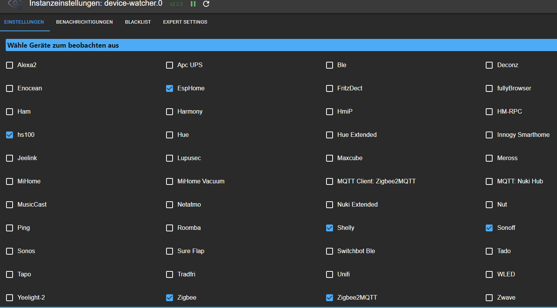
Task: Tick the Sonos checkbox
Action: pyautogui.click(x=10, y=251)
